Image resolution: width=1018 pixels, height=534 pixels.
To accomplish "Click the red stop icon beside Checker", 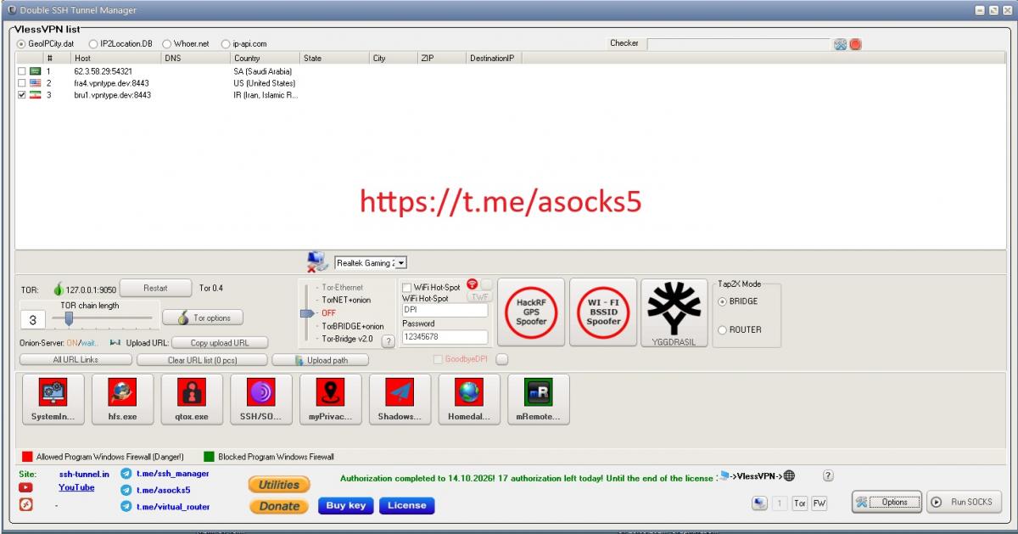I will (855, 44).
